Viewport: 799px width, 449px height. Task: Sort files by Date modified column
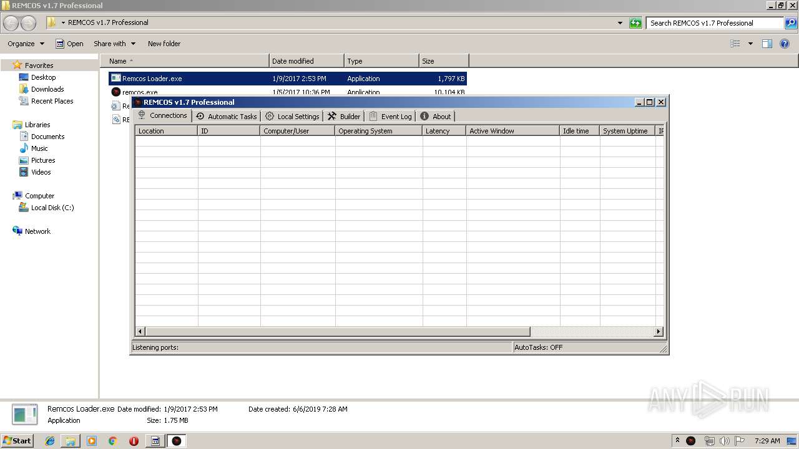point(306,61)
